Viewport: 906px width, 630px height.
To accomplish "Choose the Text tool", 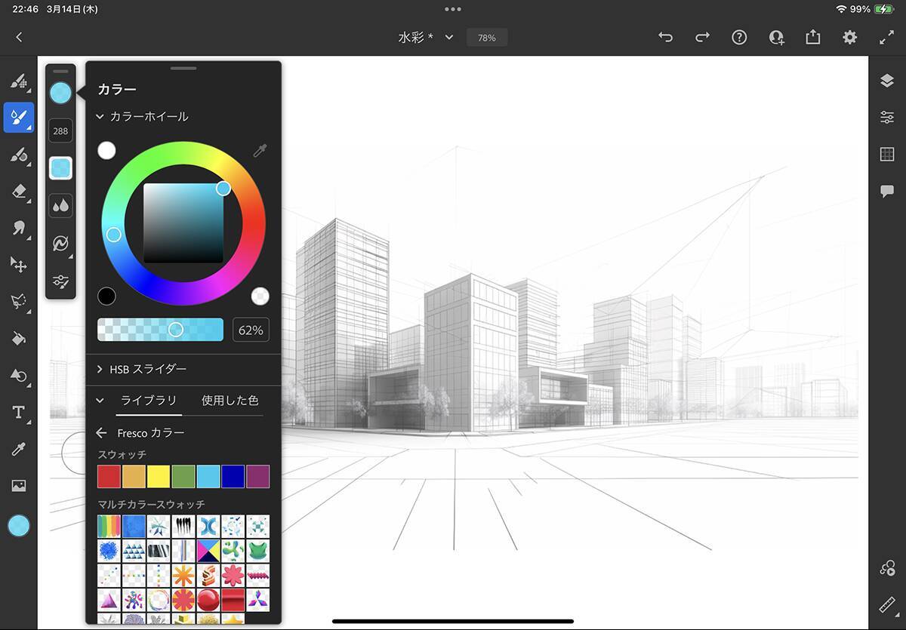I will pos(19,412).
